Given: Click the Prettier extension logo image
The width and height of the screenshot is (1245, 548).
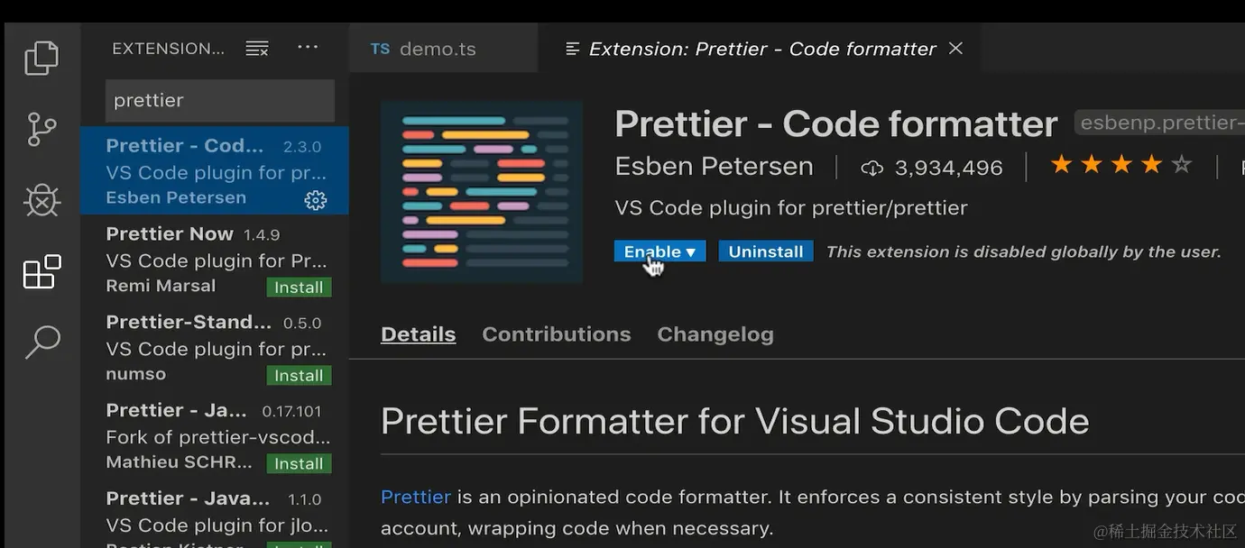Looking at the screenshot, I should tap(481, 192).
